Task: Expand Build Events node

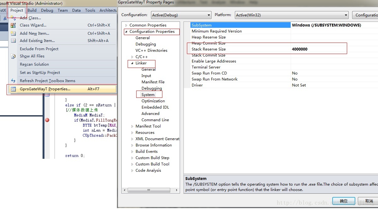Action: tap(132, 152)
